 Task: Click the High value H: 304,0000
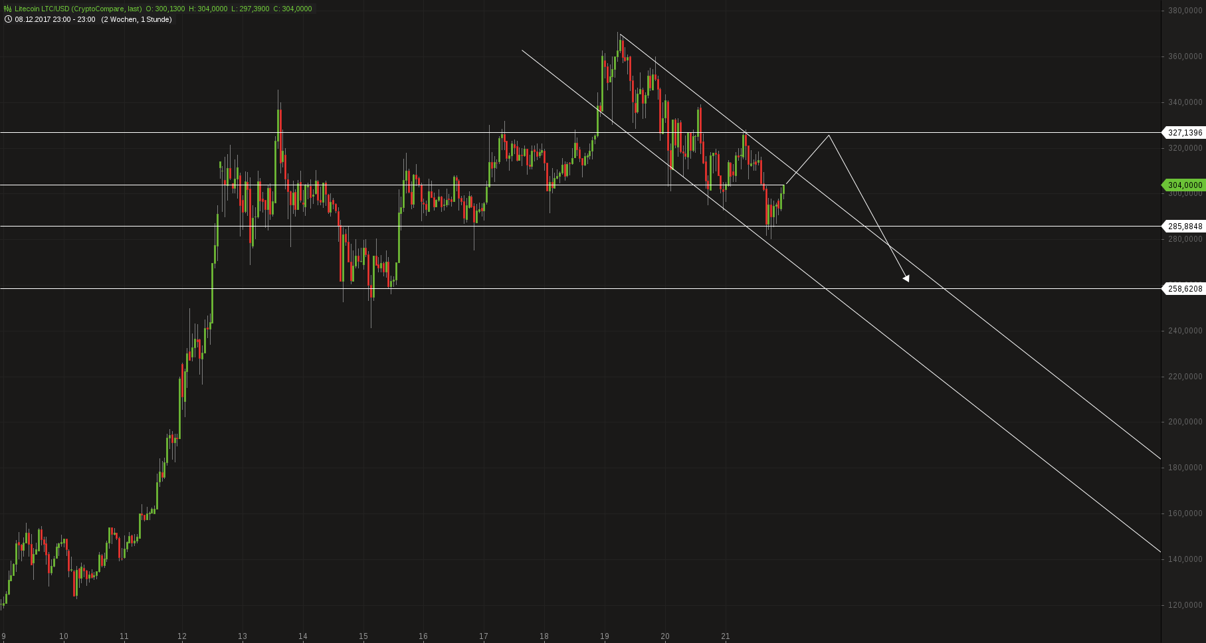click(208, 9)
